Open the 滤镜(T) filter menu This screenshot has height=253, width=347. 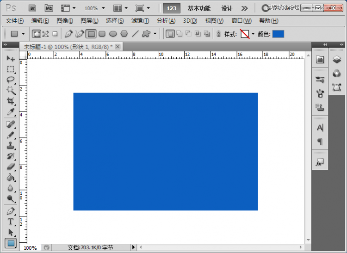click(140, 21)
